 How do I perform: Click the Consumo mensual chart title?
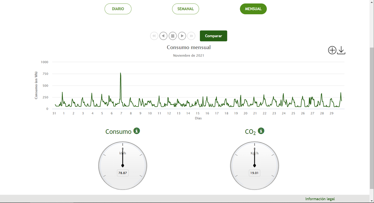[x=189, y=47]
